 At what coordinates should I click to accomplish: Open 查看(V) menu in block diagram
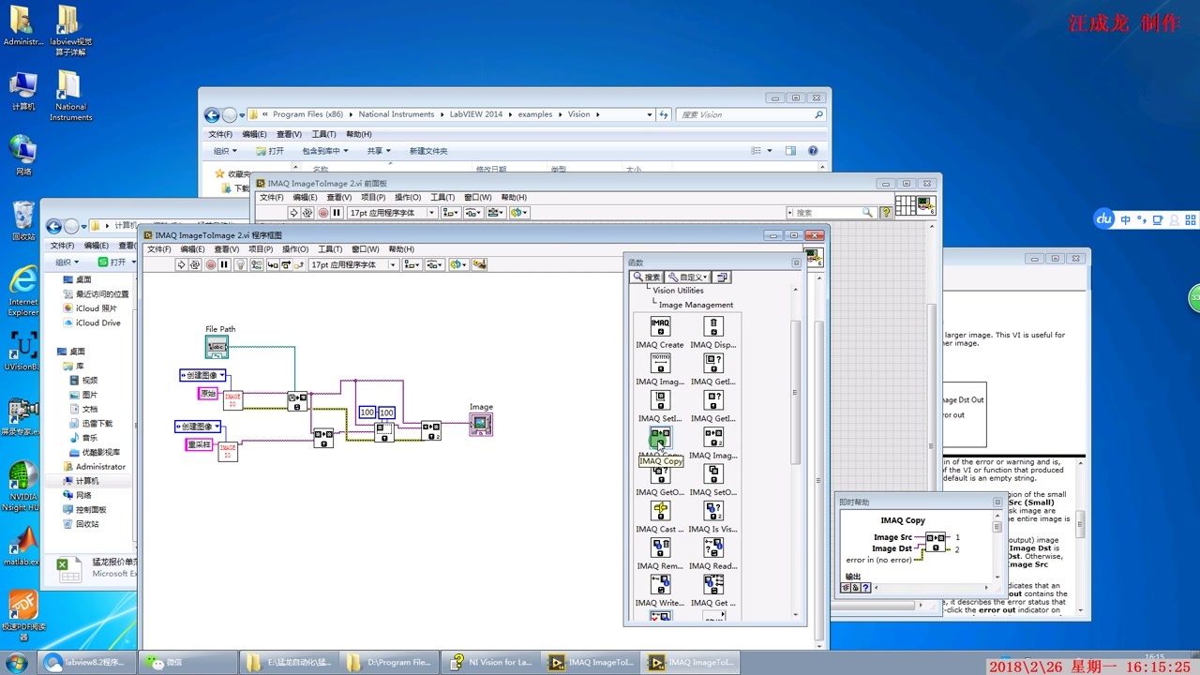226,249
